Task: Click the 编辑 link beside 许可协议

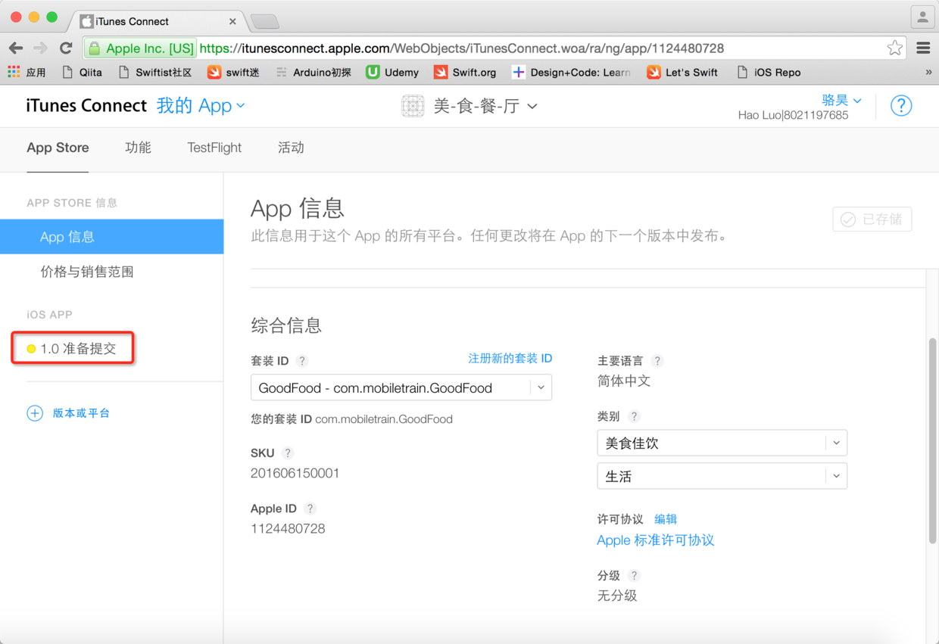Action: tap(666, 519)
